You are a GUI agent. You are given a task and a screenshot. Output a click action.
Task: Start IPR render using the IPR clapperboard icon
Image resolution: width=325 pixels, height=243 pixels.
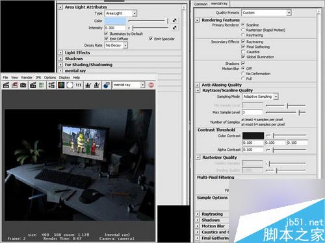[33, 85]
